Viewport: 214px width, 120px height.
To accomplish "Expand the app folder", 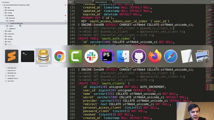I will point(4,8).
